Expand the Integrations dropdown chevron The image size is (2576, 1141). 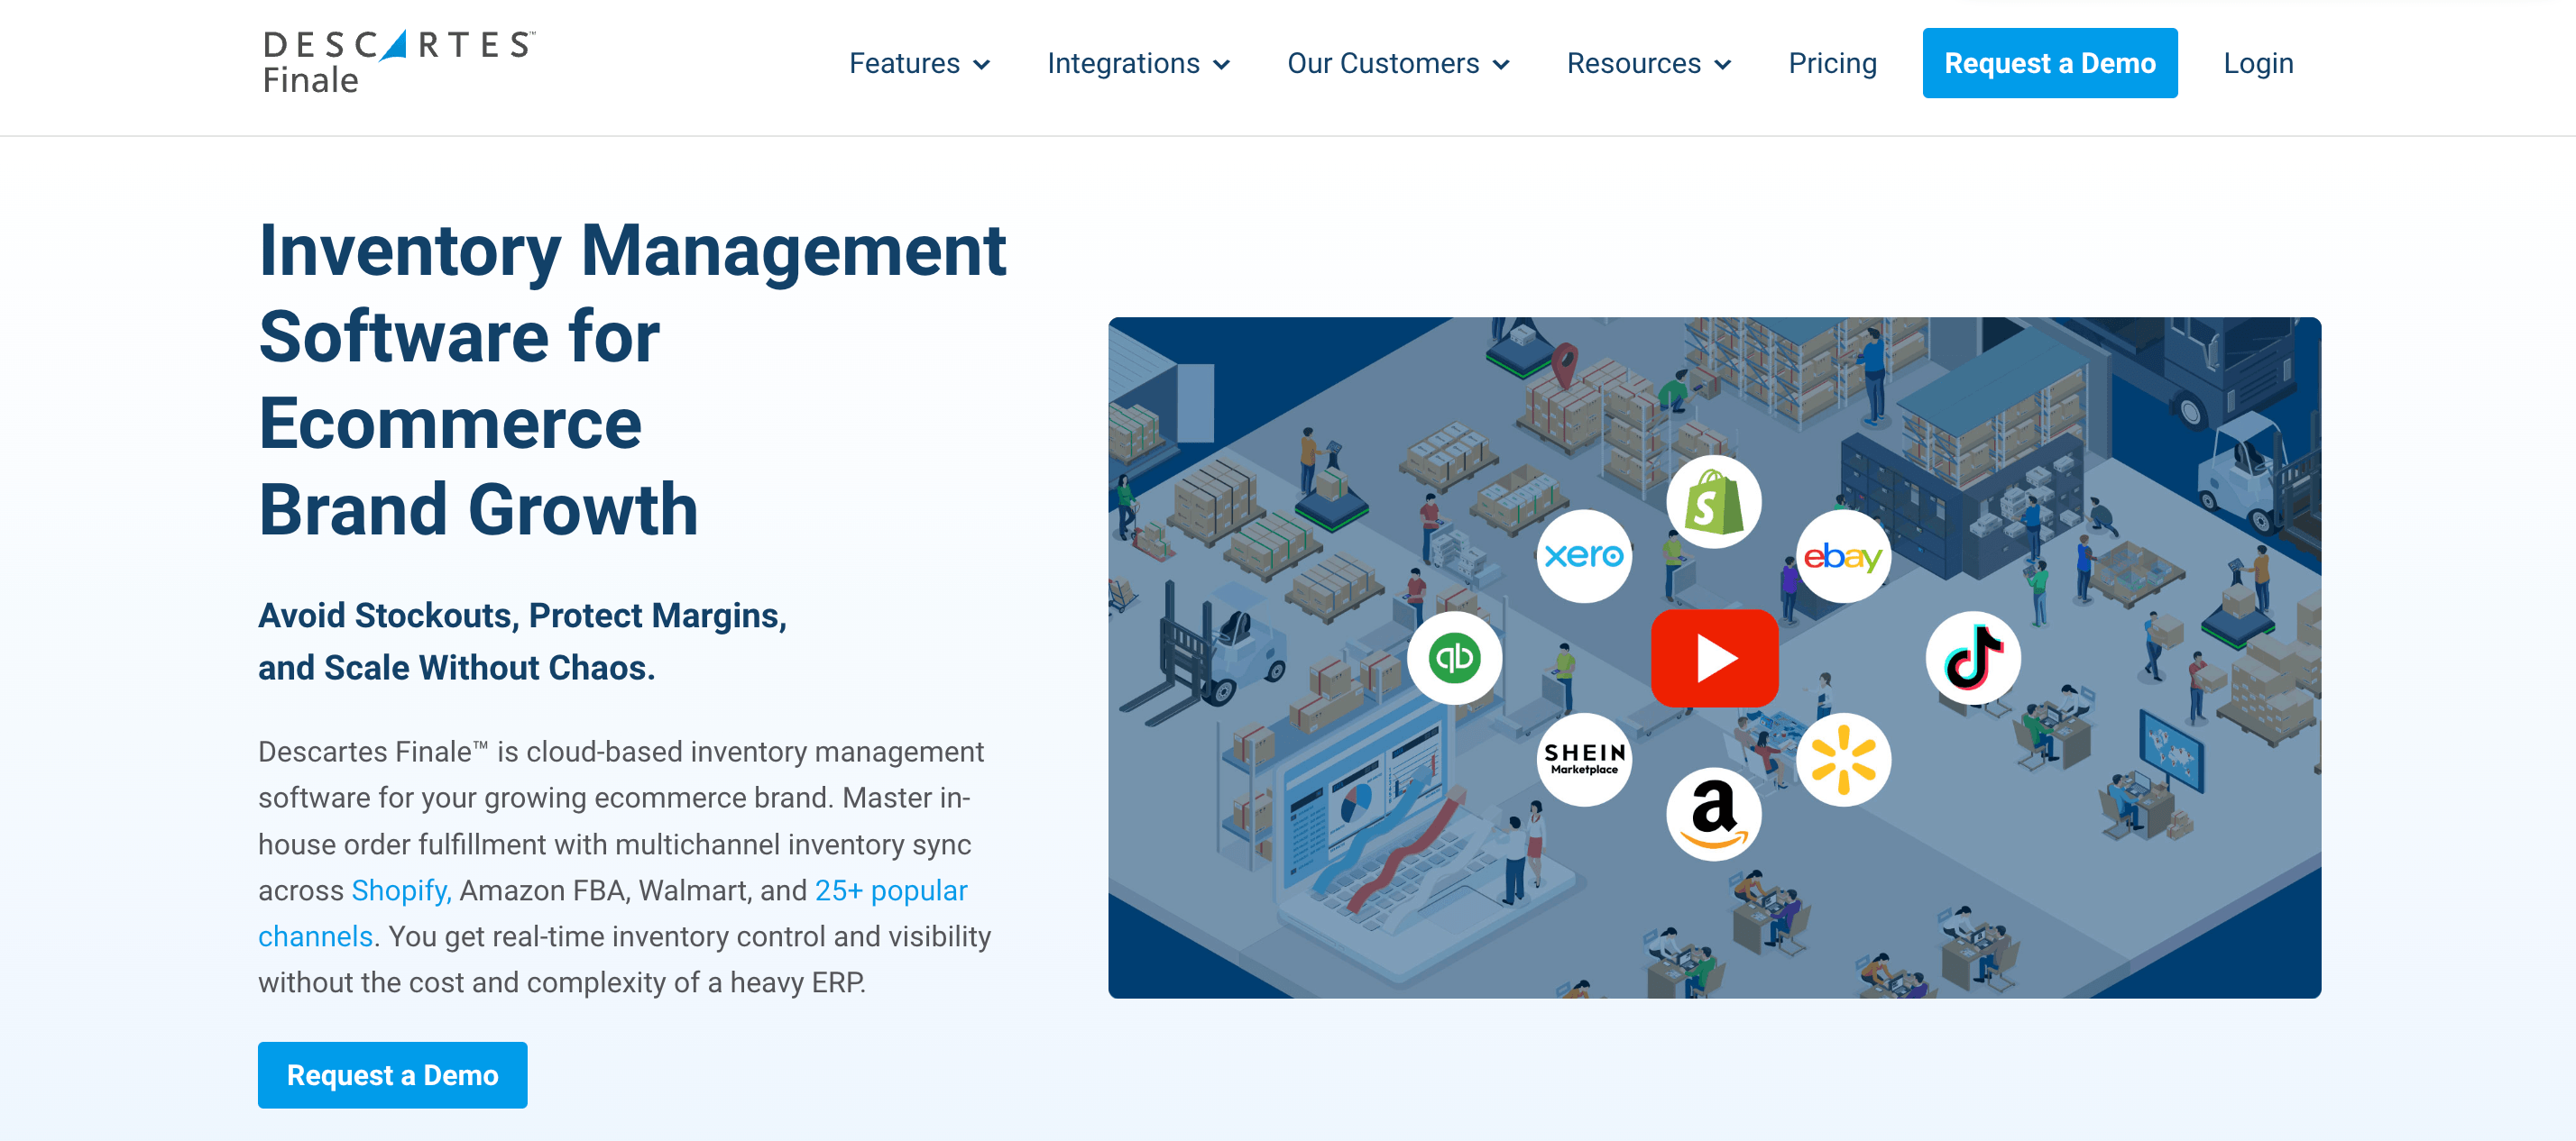(x=1221, y=65)
